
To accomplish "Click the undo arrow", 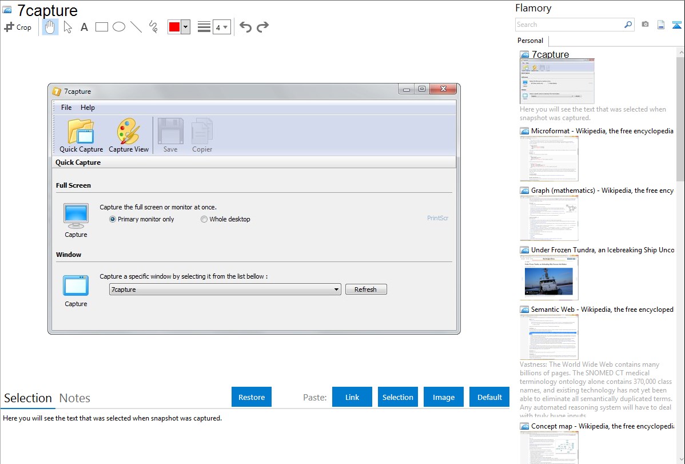I will [x=245, y=27].
